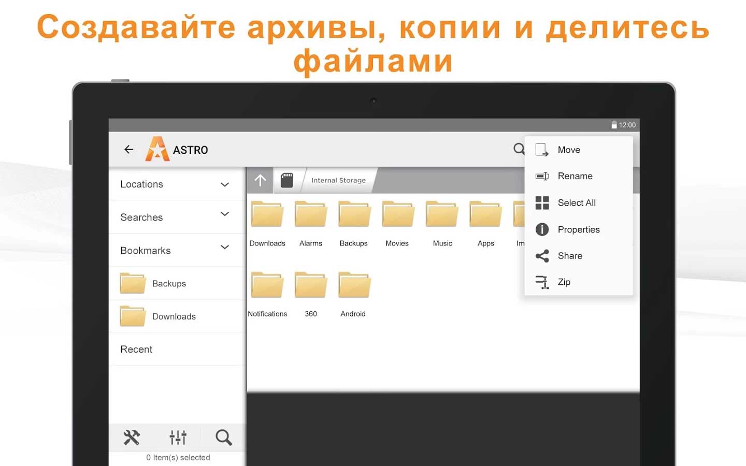The image size is (746, 466).
Task: Open tools via hammer and wrench icon
Action: (x=132, y=438)
